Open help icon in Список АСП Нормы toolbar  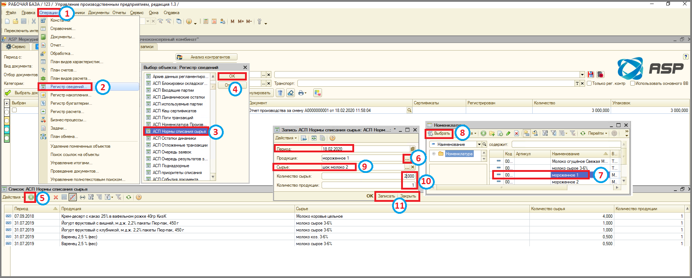point(139,197)
